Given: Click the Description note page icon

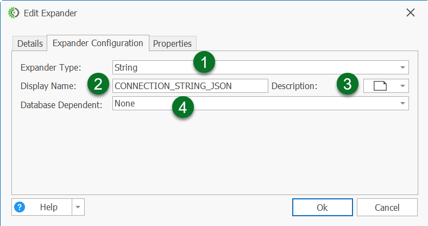Looking at the screenshot, I should (380, 86).
